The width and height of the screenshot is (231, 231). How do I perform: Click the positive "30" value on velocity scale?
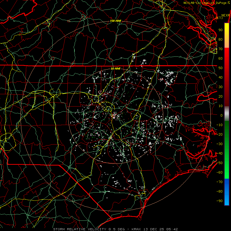tap(220, 87)
